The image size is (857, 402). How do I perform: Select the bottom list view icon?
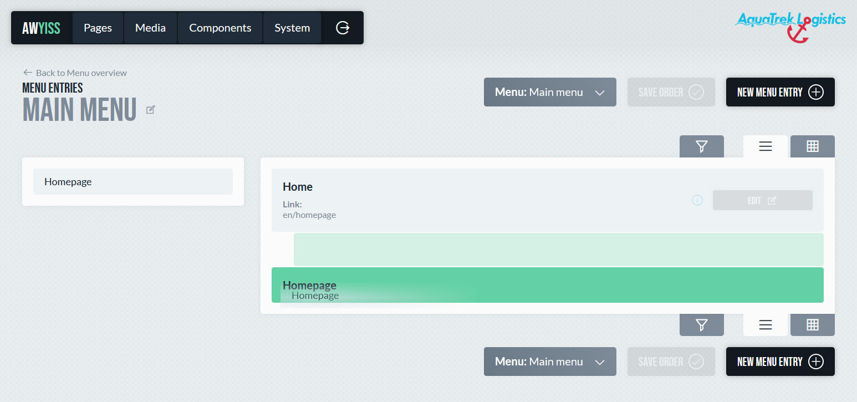coord(765,325)
